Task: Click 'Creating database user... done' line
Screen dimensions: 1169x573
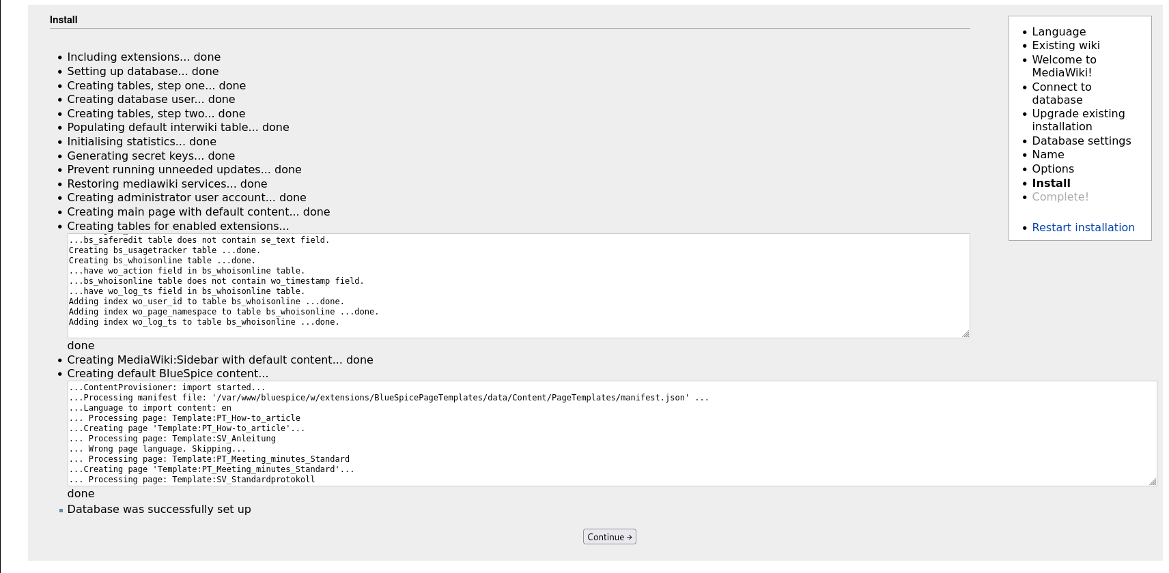Action: coord(151,100)
